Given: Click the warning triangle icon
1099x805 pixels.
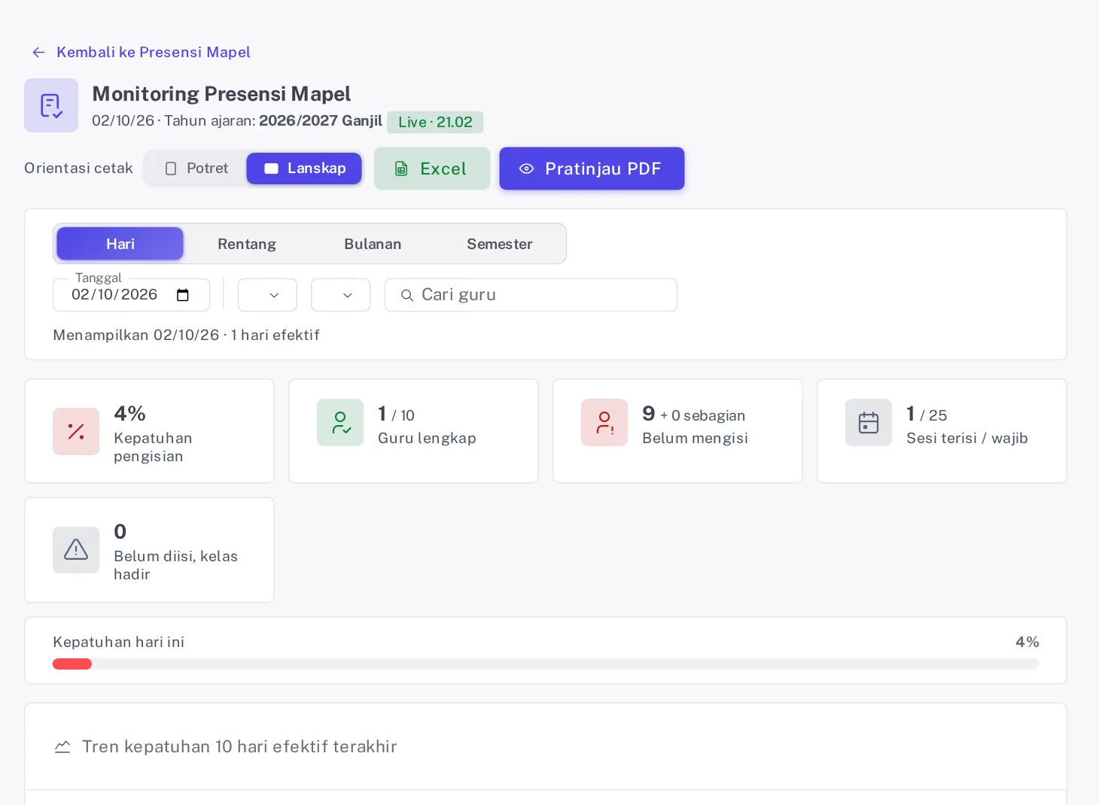Looking at the screenshot, I should coord(76,550).
